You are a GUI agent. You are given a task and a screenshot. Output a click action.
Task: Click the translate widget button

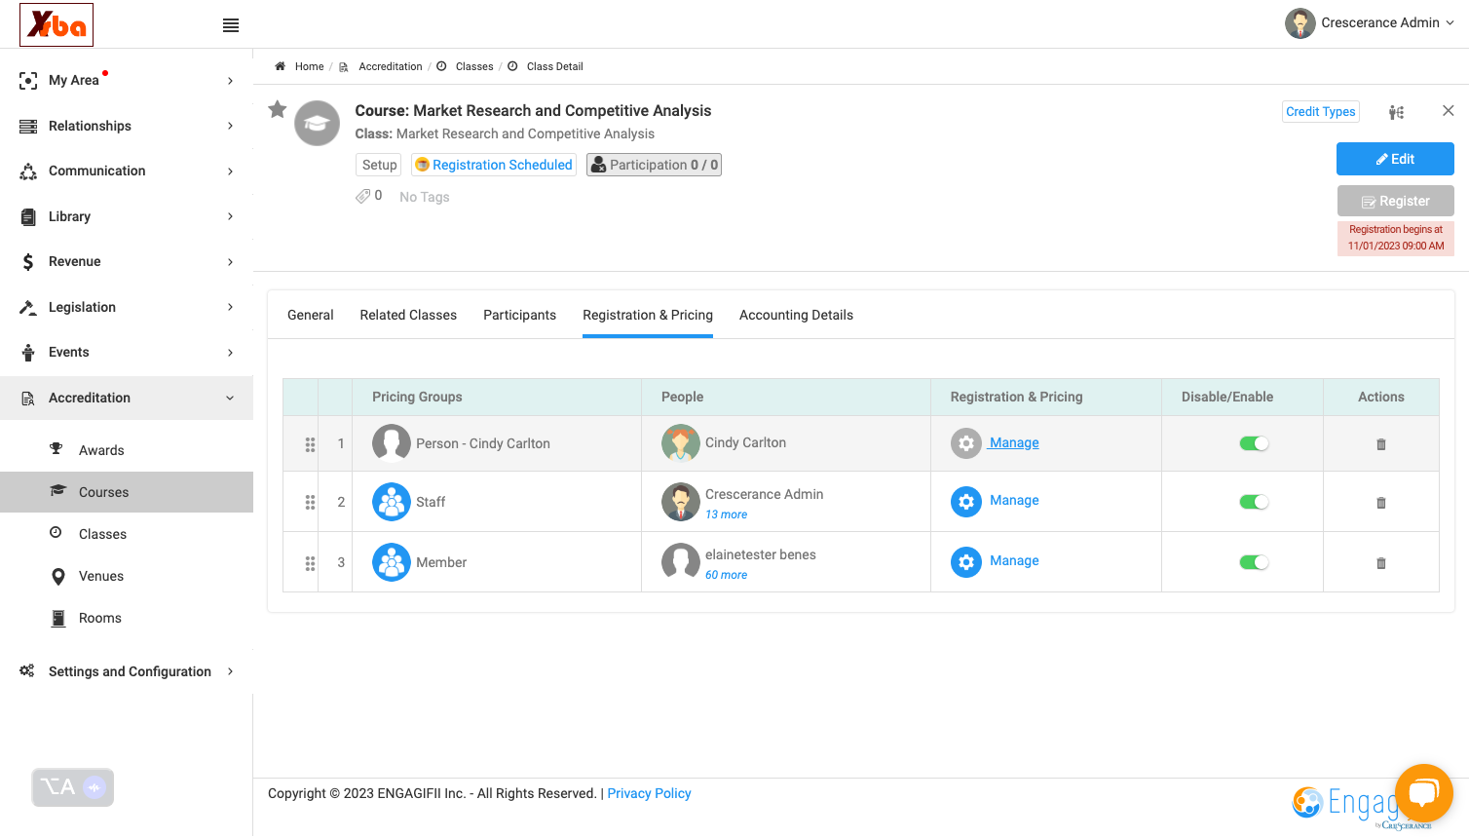tap(73, 787)
